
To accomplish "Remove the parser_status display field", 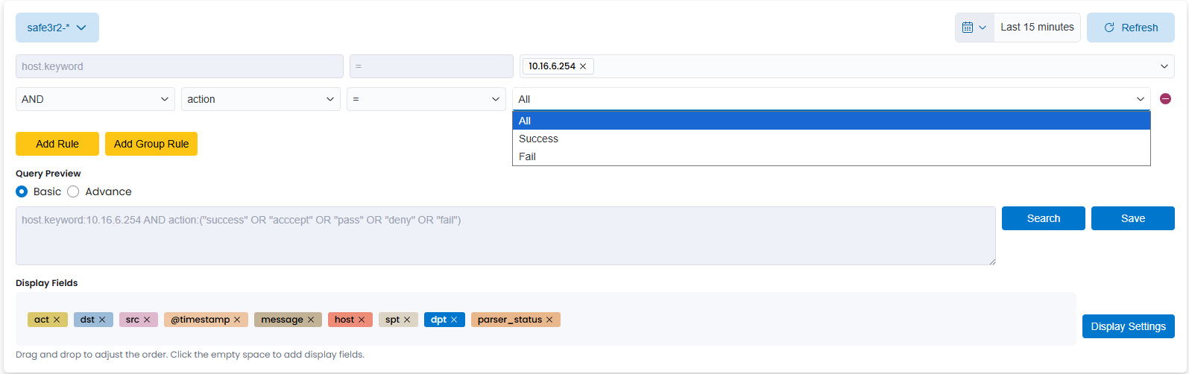I will point(549,320).
